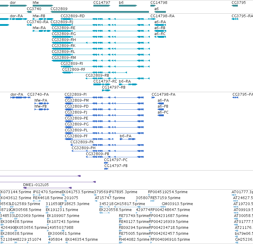Image resolution: width=253 pixels, height=244 pixels.
Task: Select the a6 gene label
Action: 156,9
